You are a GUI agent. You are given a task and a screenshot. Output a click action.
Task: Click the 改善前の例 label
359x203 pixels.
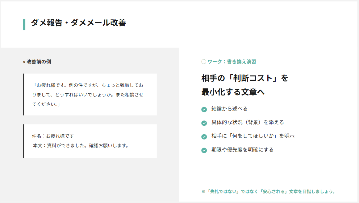39,62
